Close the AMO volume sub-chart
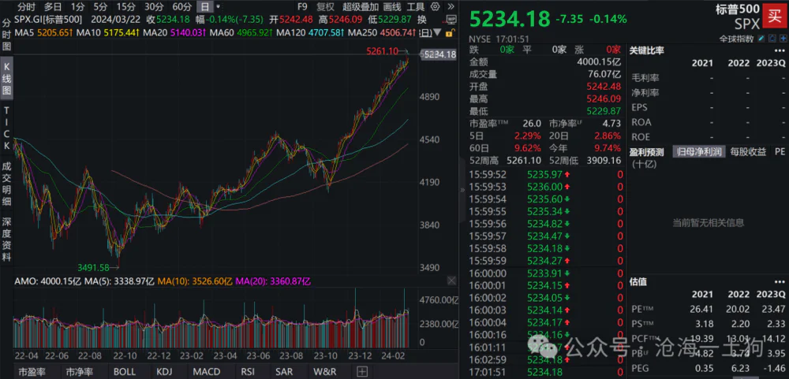789x379 pixels. tap(451, 281)
